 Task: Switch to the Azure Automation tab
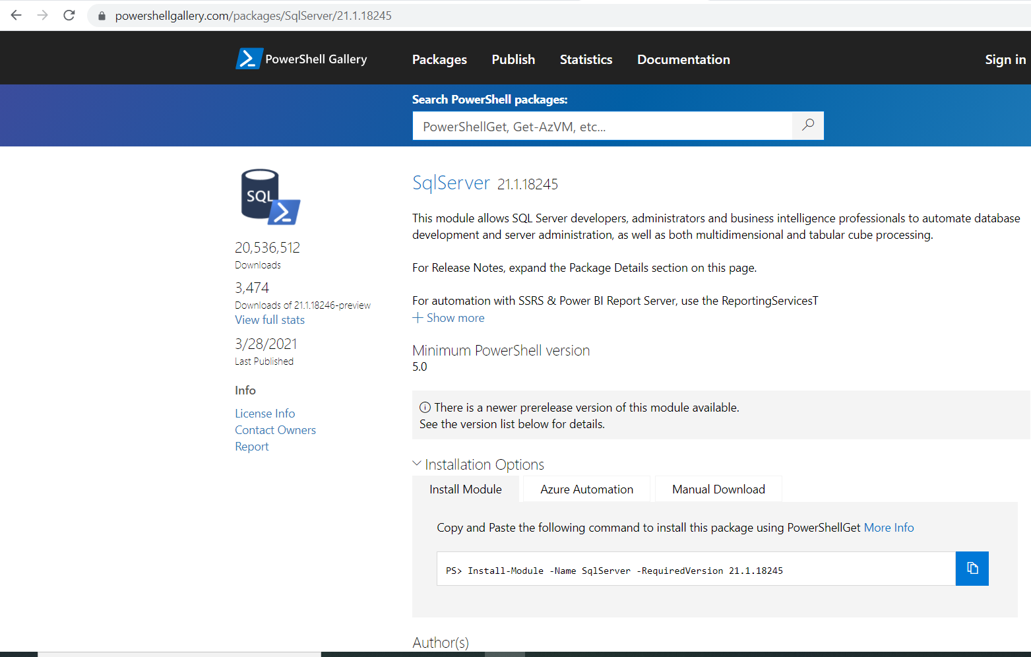[586, 489]
